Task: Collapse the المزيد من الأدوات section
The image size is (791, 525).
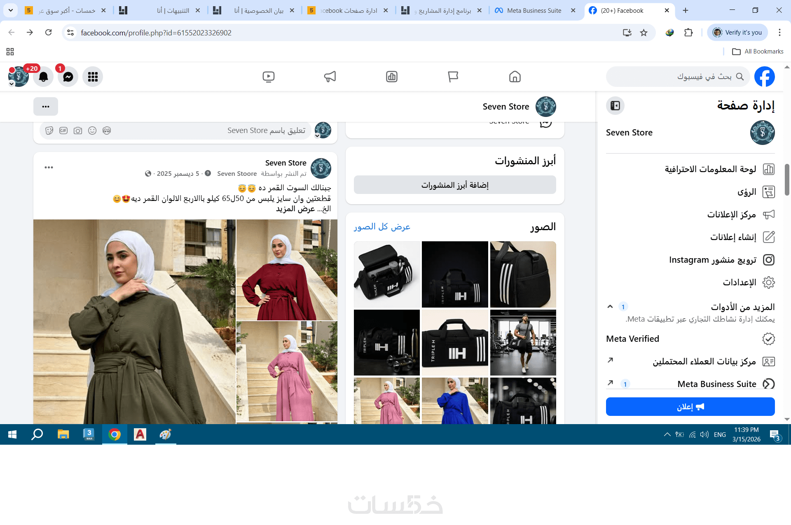Action: [610, 307]
